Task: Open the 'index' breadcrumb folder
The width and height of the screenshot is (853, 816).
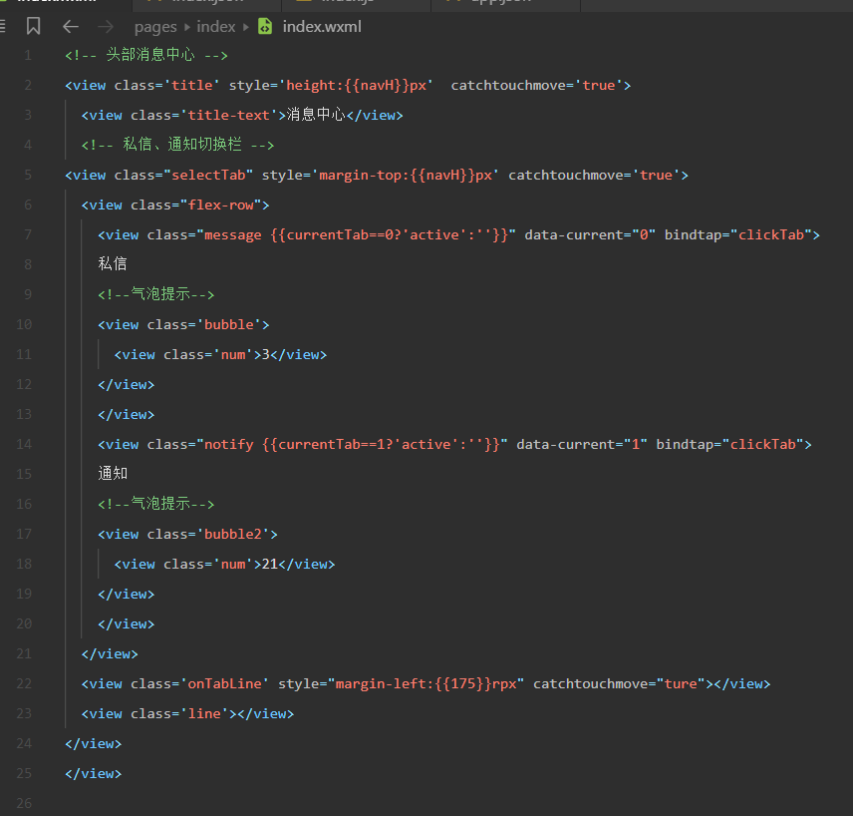Action: point(216,26)
